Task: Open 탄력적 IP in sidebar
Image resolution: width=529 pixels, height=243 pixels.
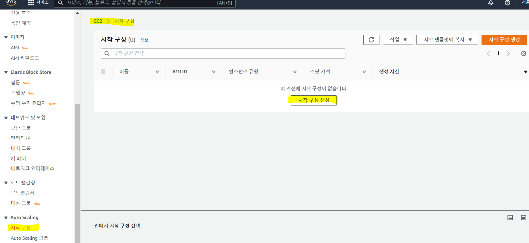Action: [x=20, y=138]
